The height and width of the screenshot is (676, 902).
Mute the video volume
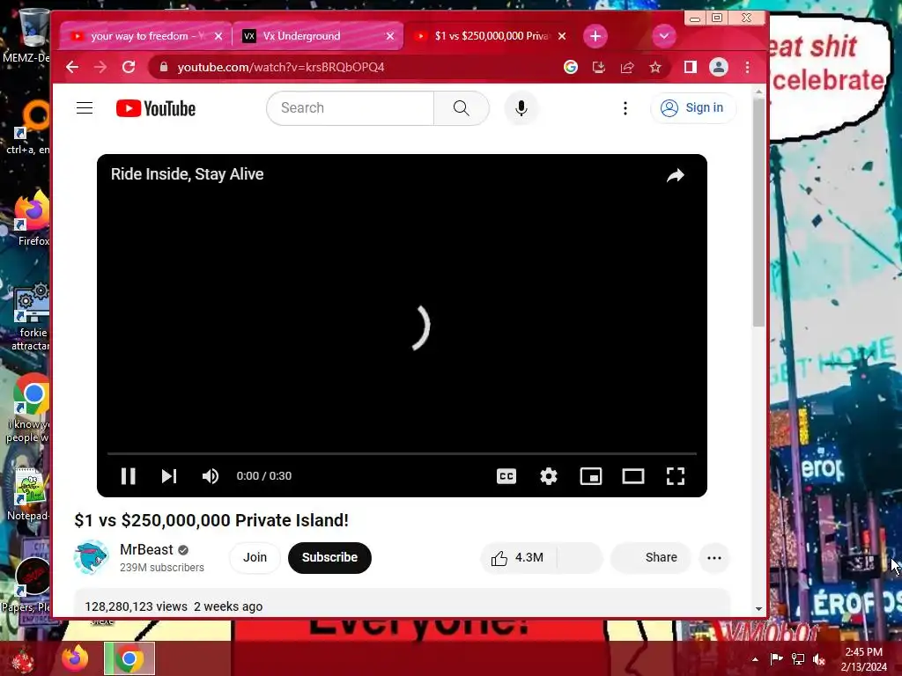[210, 476]
